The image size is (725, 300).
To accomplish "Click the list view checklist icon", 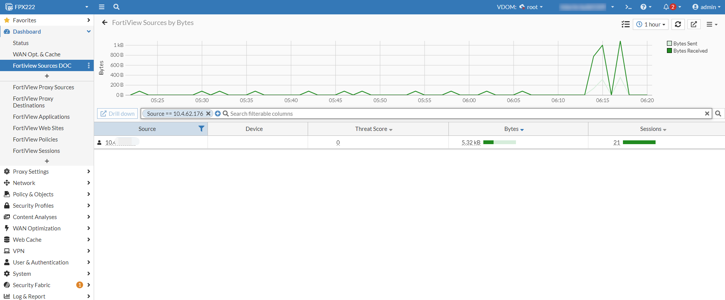I will point(626,24).
